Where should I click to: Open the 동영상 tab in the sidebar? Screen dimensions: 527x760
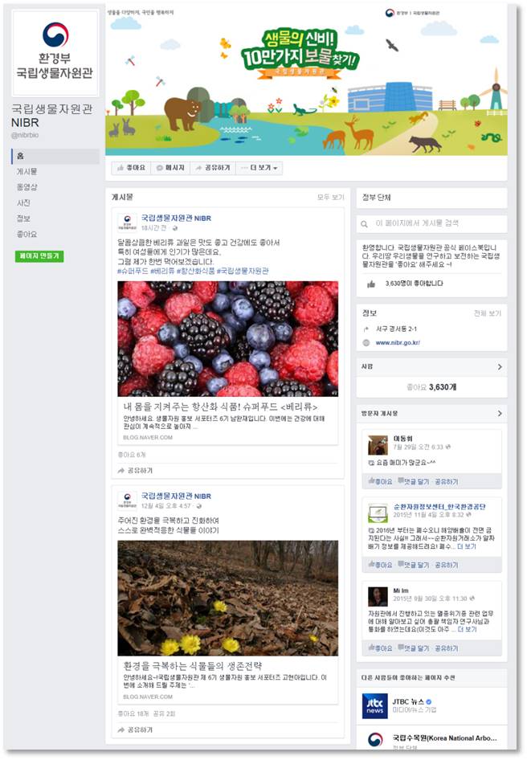click(27, 187)
